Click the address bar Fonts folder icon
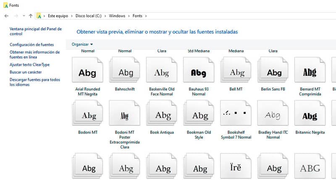This screenshot has width=336, height=180. [x=39, y=16]
